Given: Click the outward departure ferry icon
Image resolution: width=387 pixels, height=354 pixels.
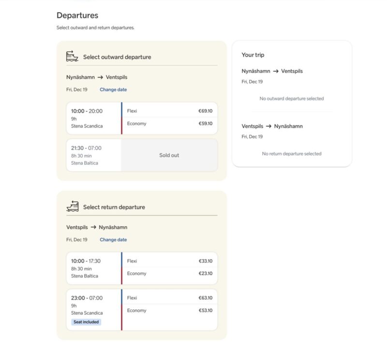Looking at the screenshot, I should coord(72,56).
